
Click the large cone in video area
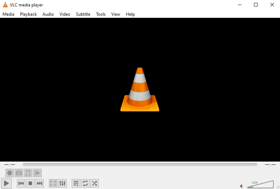(139, 90)
